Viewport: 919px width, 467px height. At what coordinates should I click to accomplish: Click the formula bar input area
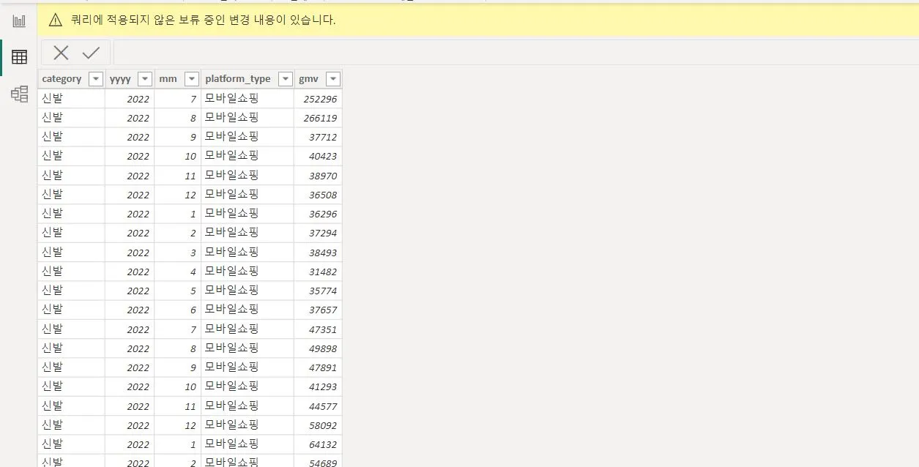(516, 53)
